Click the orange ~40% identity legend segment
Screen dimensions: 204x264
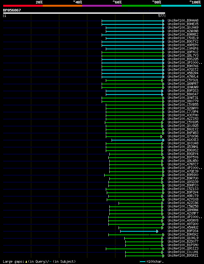pyautogui.click(x=62, y=6)
